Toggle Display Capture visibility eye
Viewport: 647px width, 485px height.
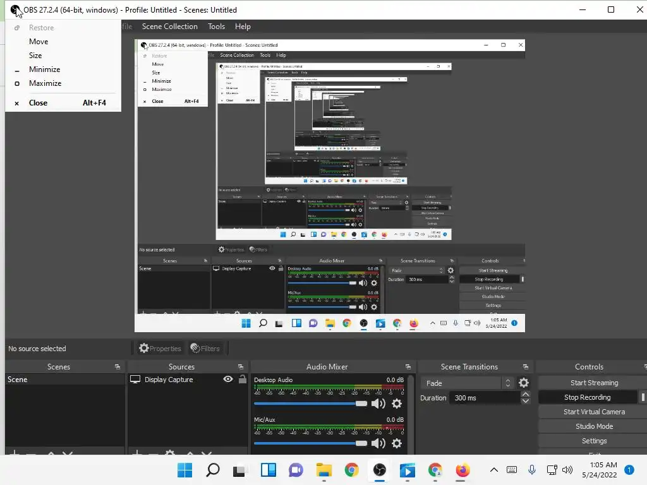coord(227,379)
